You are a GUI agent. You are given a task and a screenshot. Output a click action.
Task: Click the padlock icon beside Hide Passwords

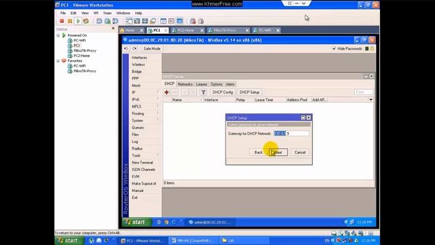[x=372, y=48]
